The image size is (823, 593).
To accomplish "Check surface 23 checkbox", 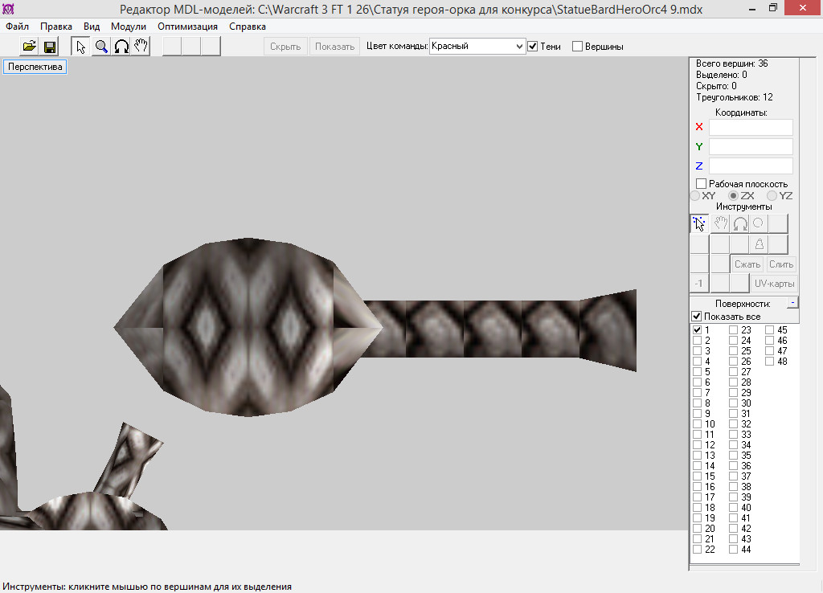I will click(x=733, y=330).
